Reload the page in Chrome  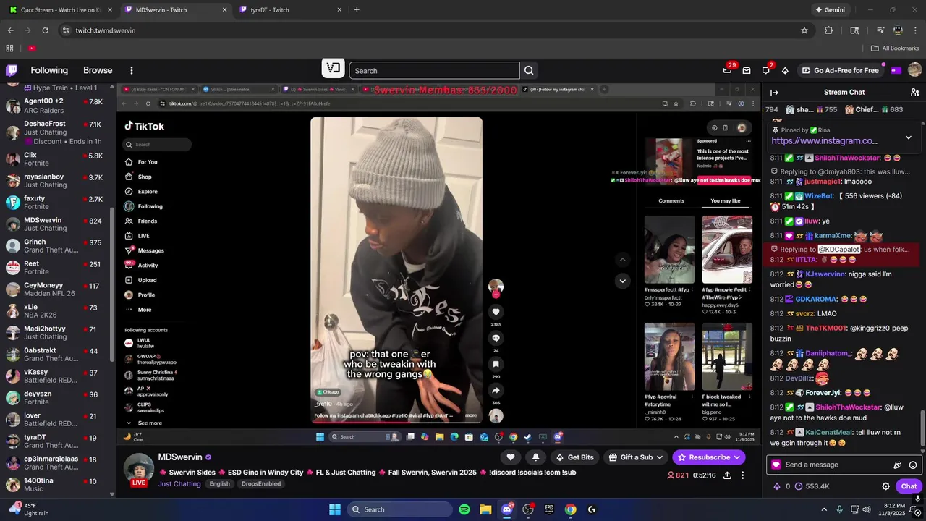tap(45, 30)
